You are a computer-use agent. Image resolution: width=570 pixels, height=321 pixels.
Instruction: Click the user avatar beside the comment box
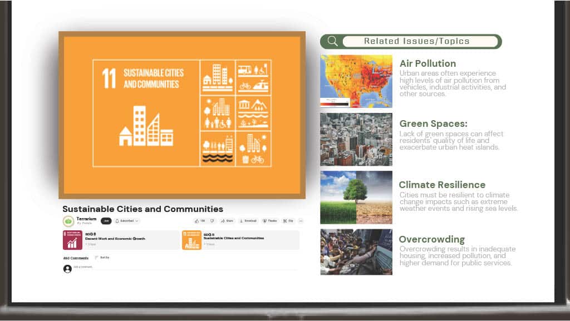[67, 269]
